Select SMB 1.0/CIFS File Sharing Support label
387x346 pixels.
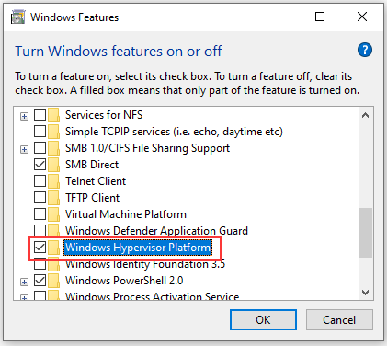pyautogui.click(x=147, y=148)
